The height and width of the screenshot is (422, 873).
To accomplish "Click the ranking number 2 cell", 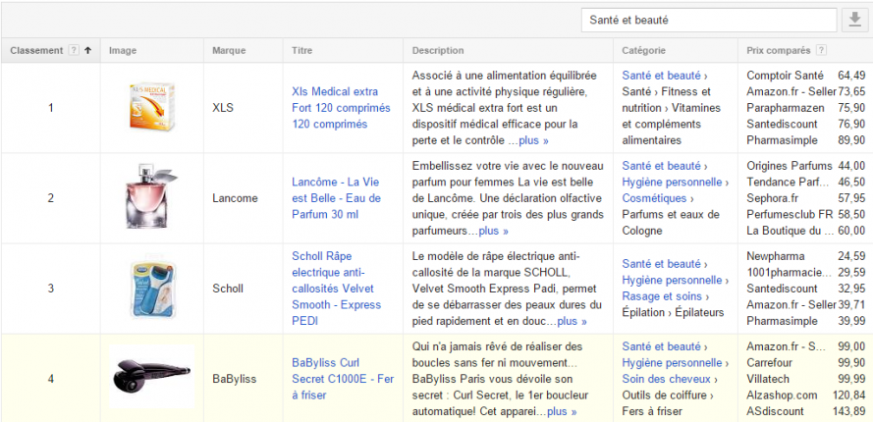I will tap(51, 197).
